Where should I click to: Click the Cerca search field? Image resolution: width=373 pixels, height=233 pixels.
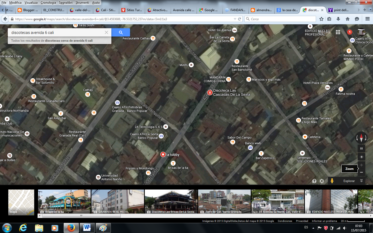point(280,19)
